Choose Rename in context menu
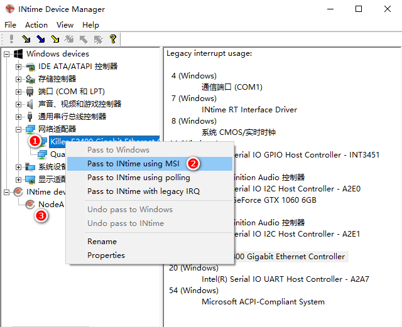 149,242
